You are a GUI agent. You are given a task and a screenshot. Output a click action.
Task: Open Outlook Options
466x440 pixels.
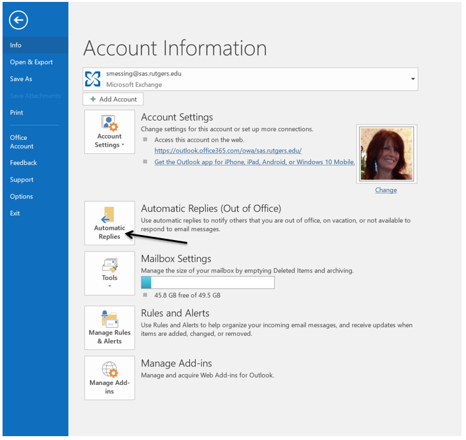coord(21,197)
